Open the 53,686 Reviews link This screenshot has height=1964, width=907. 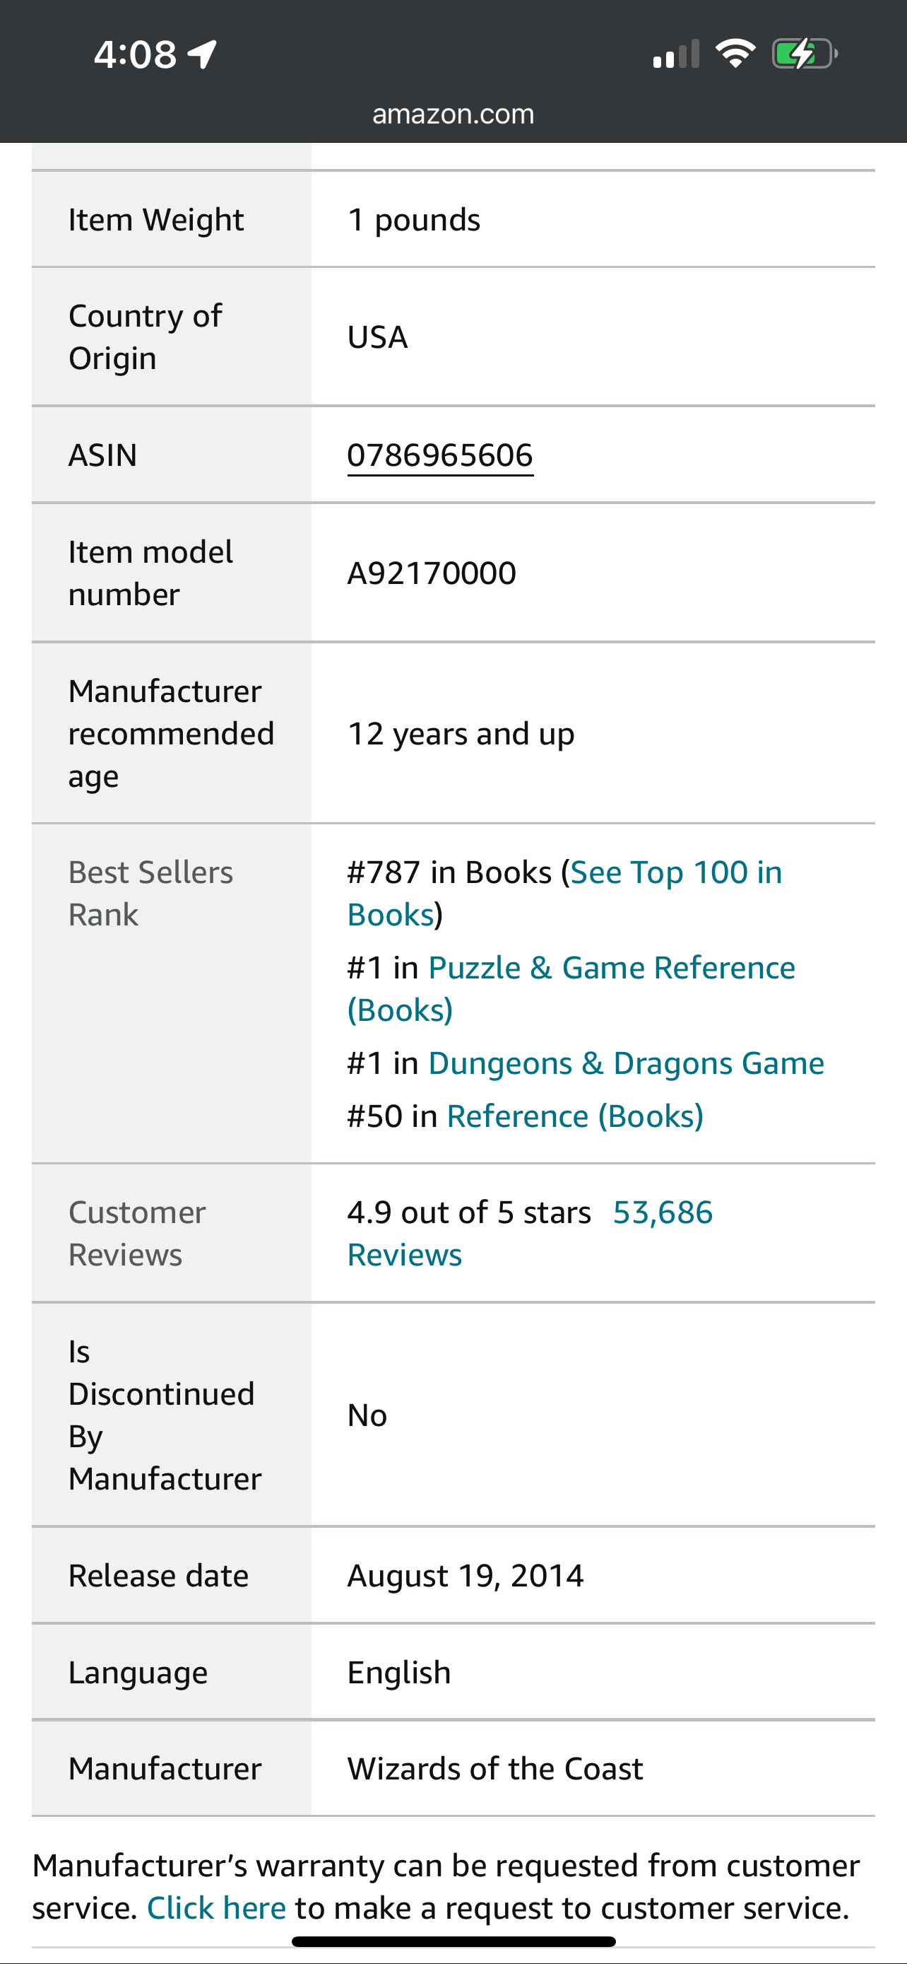529,1233
